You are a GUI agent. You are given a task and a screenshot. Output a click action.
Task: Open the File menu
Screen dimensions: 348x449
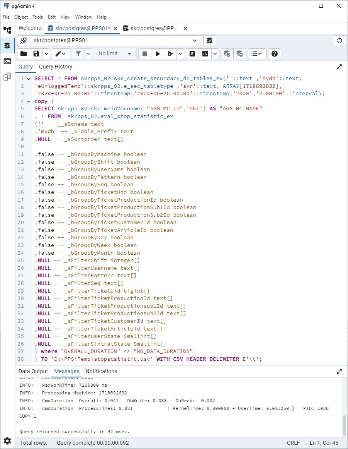pos(6,17)
